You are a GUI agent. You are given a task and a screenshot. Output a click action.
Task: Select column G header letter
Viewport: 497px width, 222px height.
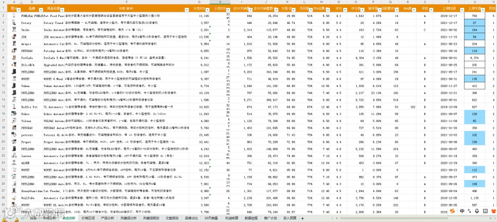coord(200,2)
